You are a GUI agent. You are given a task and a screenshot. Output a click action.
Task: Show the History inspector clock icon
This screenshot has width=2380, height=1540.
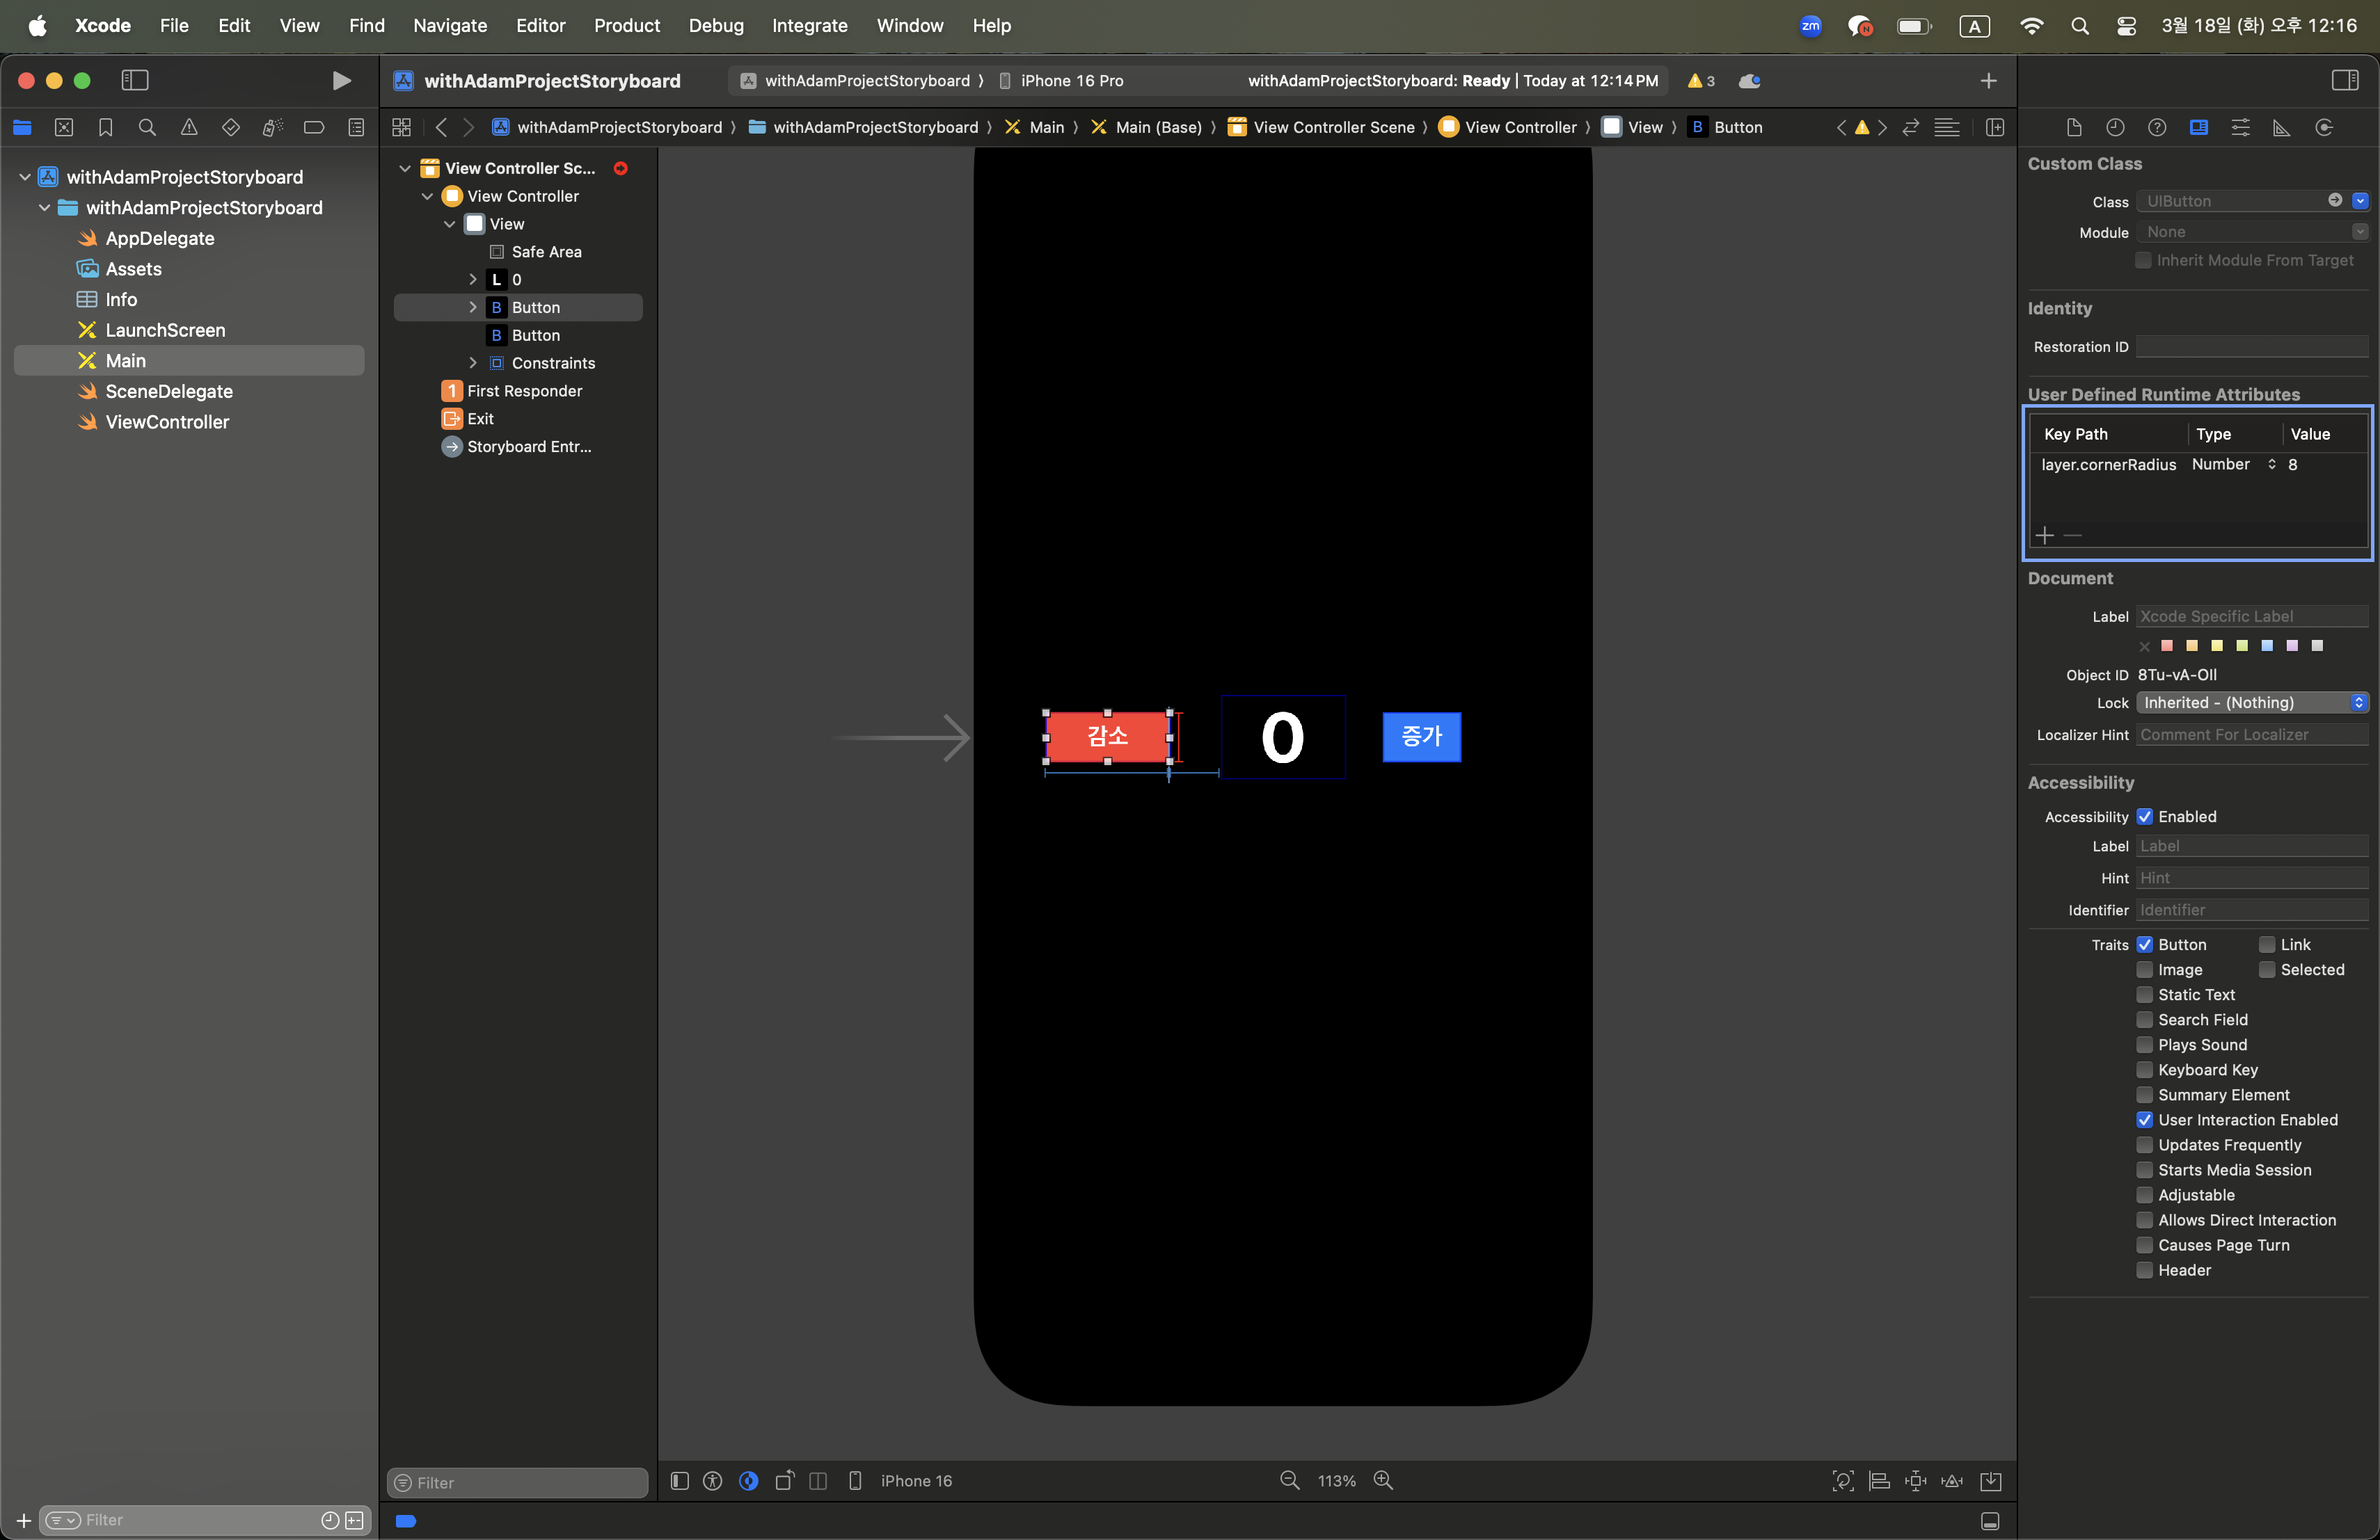tap(2115, 127)
